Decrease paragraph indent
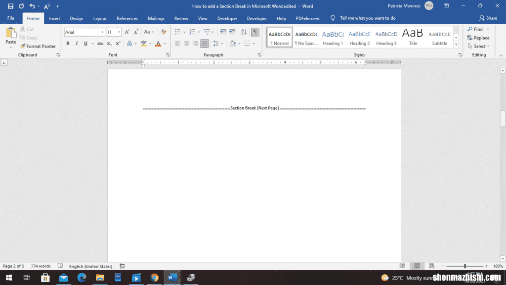Viewport: 506px width, 285px height. 223,32
